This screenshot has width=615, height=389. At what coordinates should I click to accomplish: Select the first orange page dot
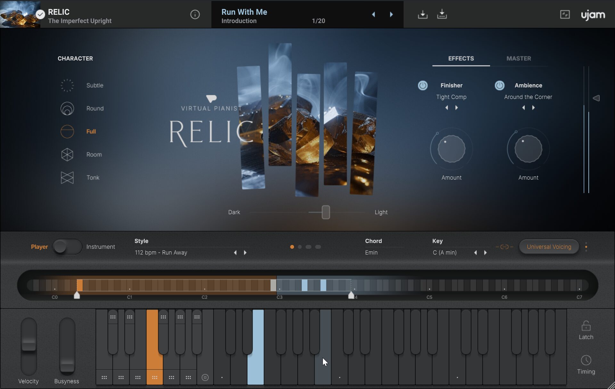point(292,247)
